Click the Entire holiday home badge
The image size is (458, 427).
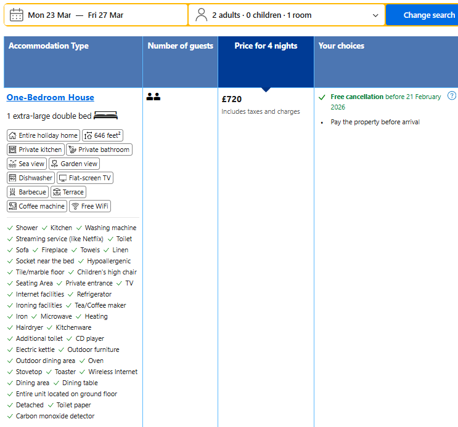[x=43, y=135]
